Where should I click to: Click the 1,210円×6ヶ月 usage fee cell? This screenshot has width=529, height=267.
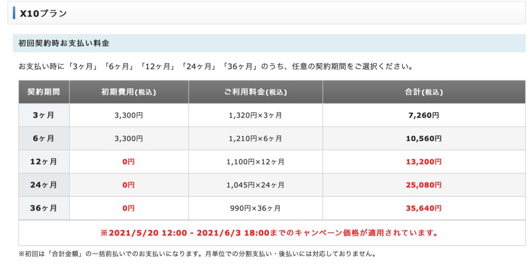(x=255, y=139)
